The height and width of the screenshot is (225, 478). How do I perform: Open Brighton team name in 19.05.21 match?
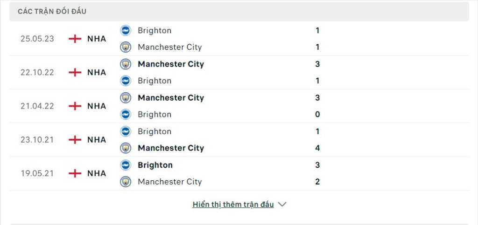click(x=155, y=165)
